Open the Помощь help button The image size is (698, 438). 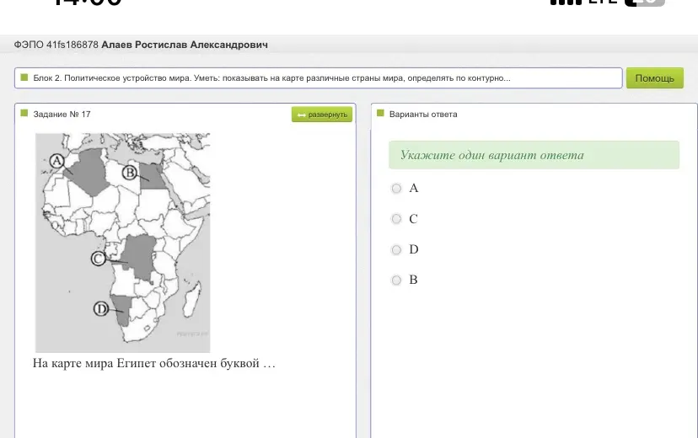[654, 78]
